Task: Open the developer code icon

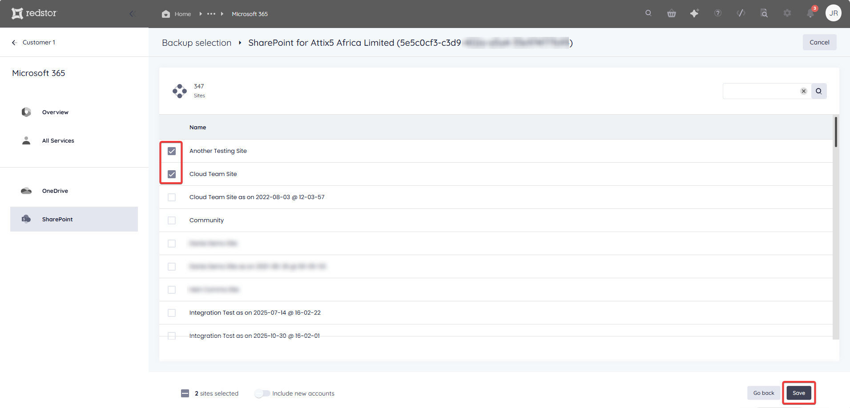Action: pos(741,13)
